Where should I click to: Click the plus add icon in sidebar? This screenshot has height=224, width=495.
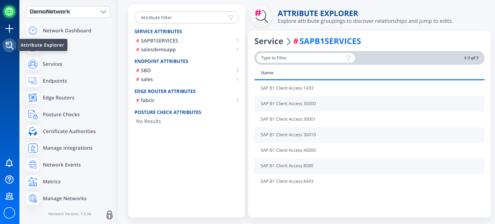(9, 28)
